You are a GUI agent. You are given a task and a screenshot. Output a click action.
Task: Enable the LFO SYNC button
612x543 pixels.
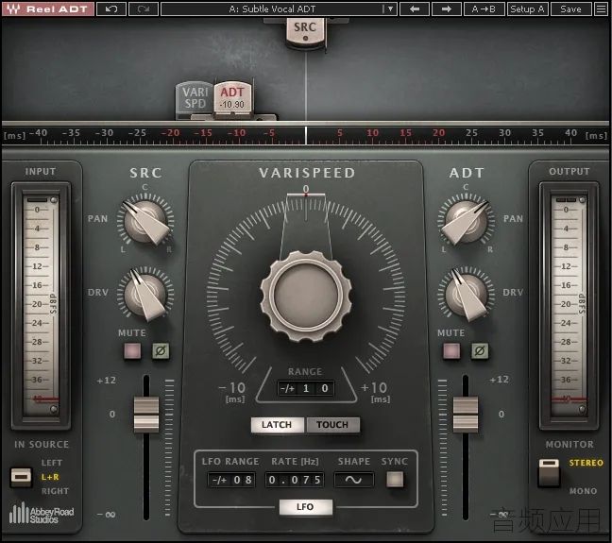[x=395, y=480]
